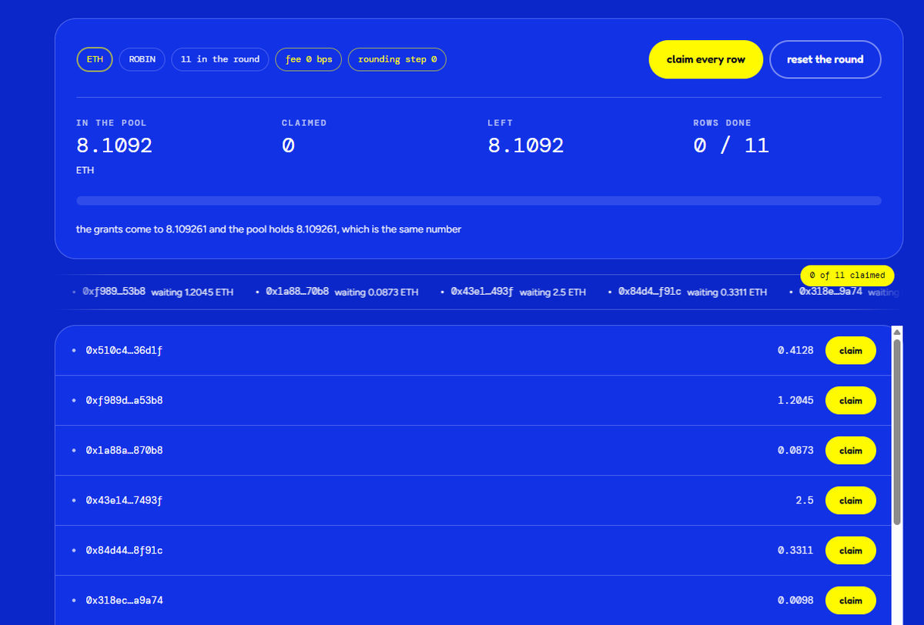
Task: Click the 'IN THE POOL' label
Action: pos(111,123)
